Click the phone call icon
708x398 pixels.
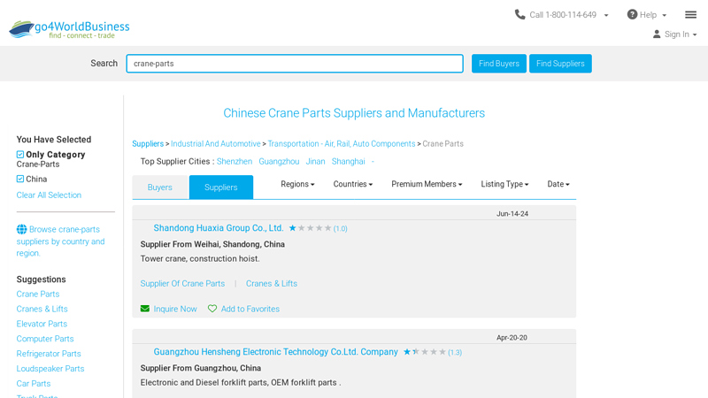pos(519,14)
